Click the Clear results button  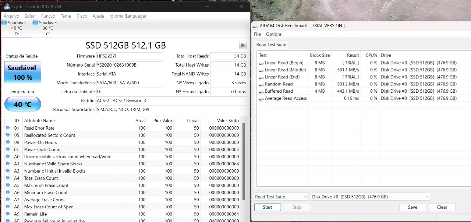click(442, 207)
